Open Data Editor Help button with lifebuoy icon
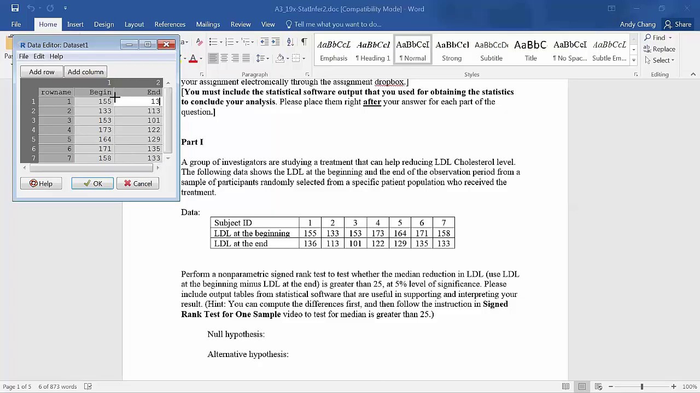This screenshot has width=700, height=393. [41, 183]
